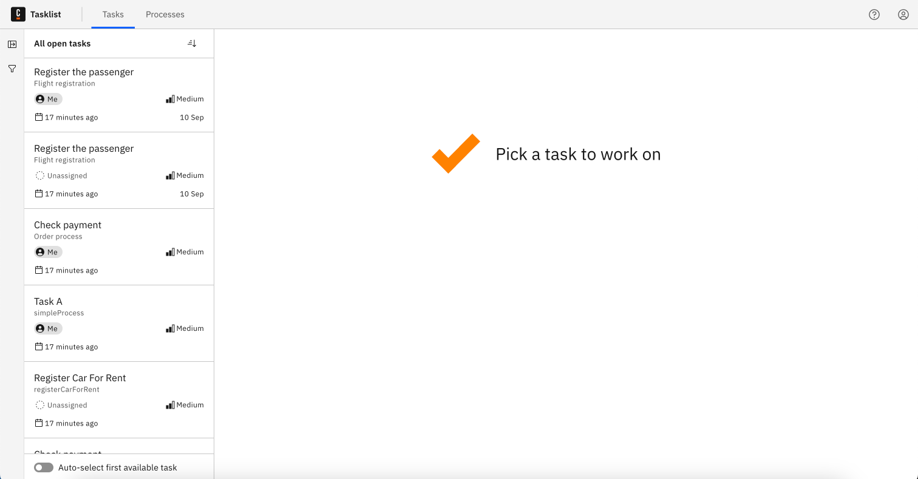Screen dimensions: 918x479
Task: Click the Medium priority indicator on Task A
Action: [185, 328]
